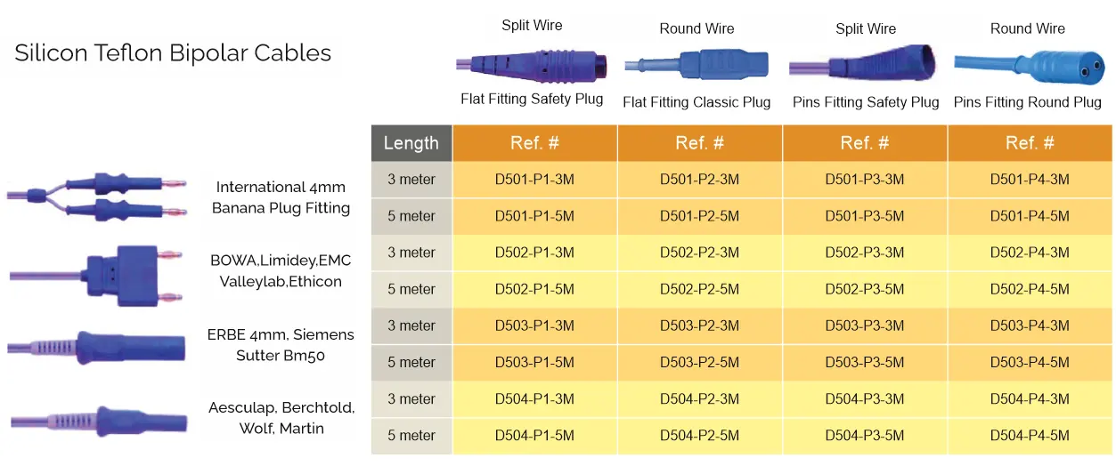Click the Silicon Teflon Bipolar Cables title
The image size is (1116, 466).
tap(173, 53)
